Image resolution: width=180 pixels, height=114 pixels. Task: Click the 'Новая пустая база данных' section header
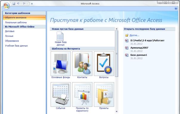[82, 29]
